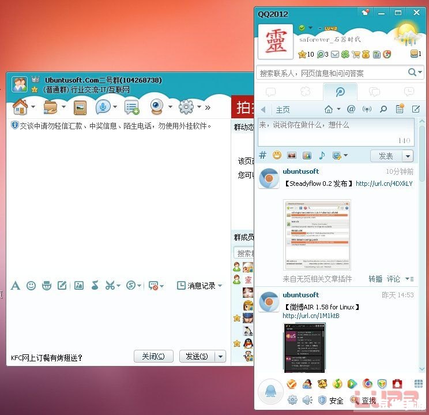
Task: Click the sound speaker icon at QQ2012 bottom
Action: pos(307,400)
